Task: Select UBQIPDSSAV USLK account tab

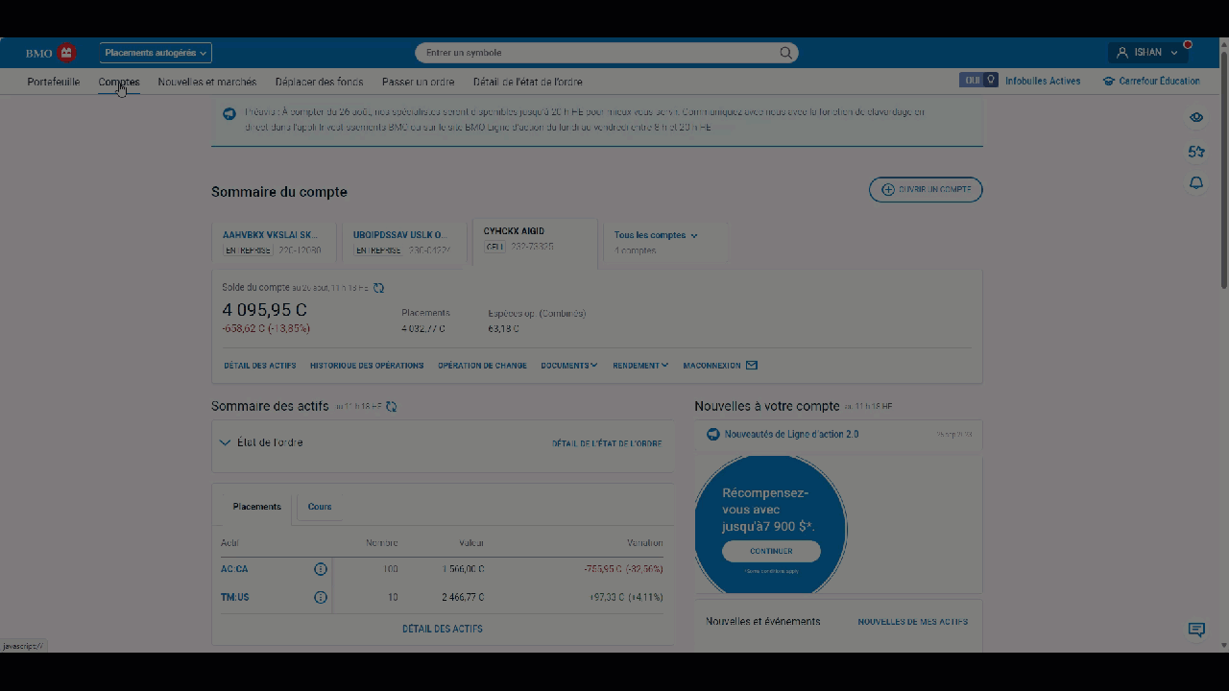Action: click(x=403, y=242)
